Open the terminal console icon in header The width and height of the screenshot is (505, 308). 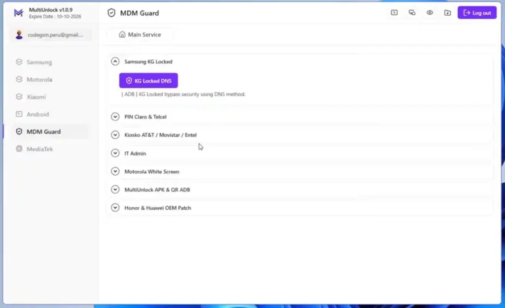click(x=394, y=13)
